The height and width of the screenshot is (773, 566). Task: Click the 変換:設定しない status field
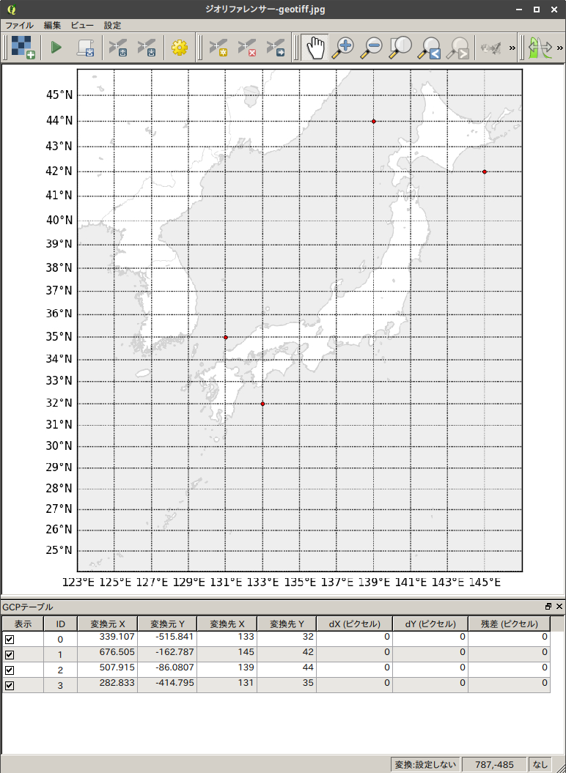pyautogui.click(x=425, y=765)
